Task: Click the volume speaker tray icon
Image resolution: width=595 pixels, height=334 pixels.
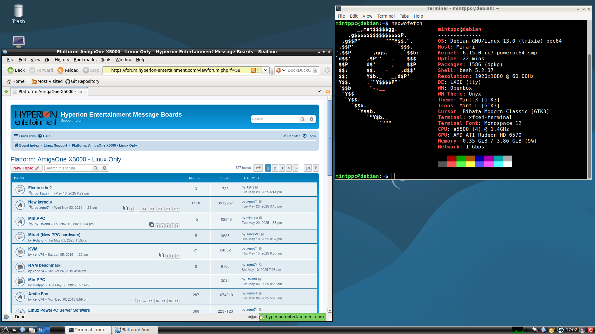Action: [x=527, y=330]
